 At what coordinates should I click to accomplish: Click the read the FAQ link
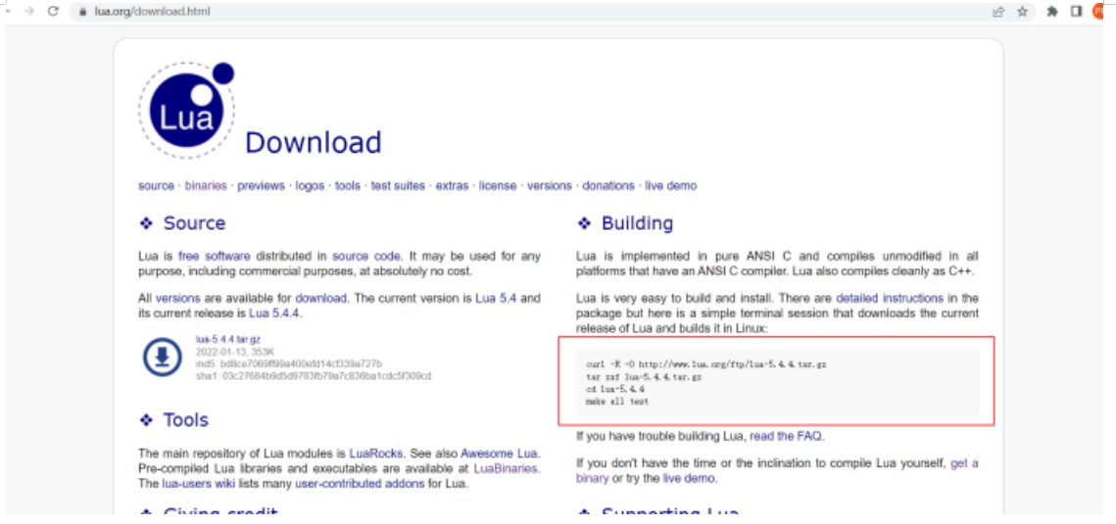[787, 436]
